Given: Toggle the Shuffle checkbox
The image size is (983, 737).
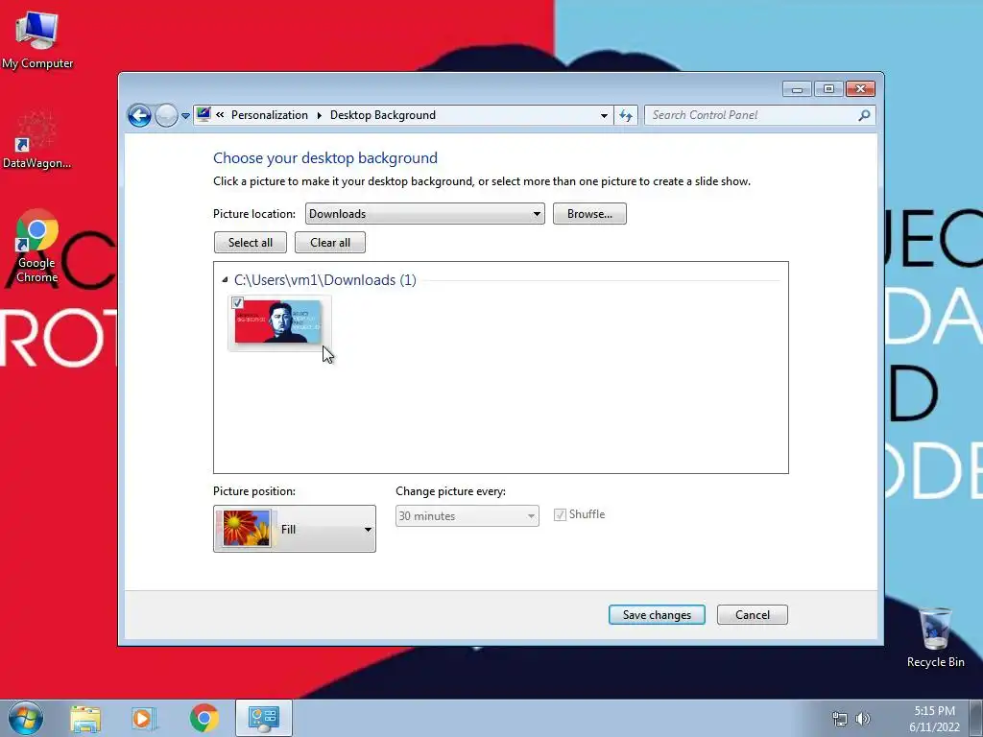Looking at the screenshot, I should (x=560, y=515).
